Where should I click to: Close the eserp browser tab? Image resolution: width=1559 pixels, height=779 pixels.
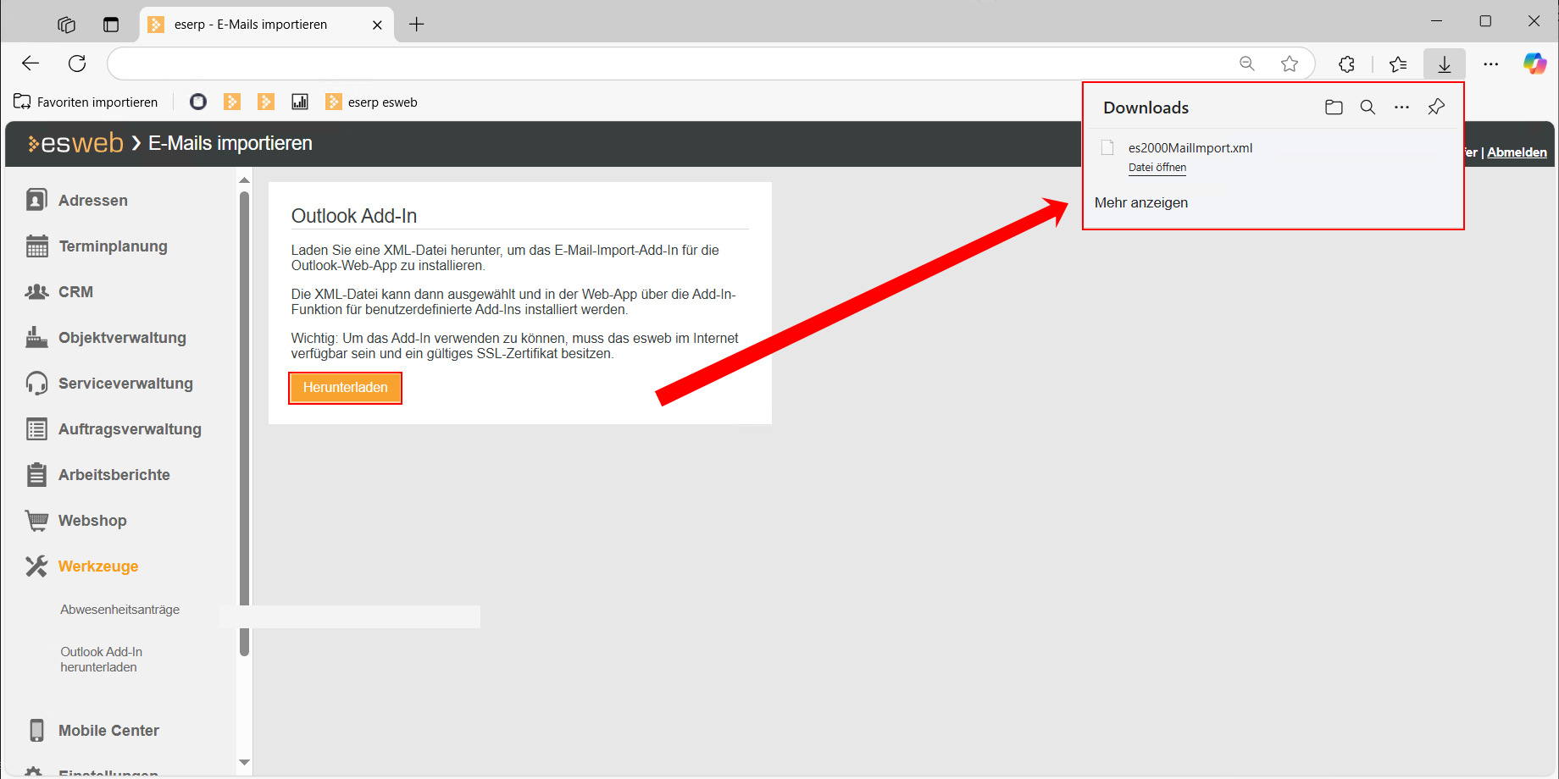point(377,25)
